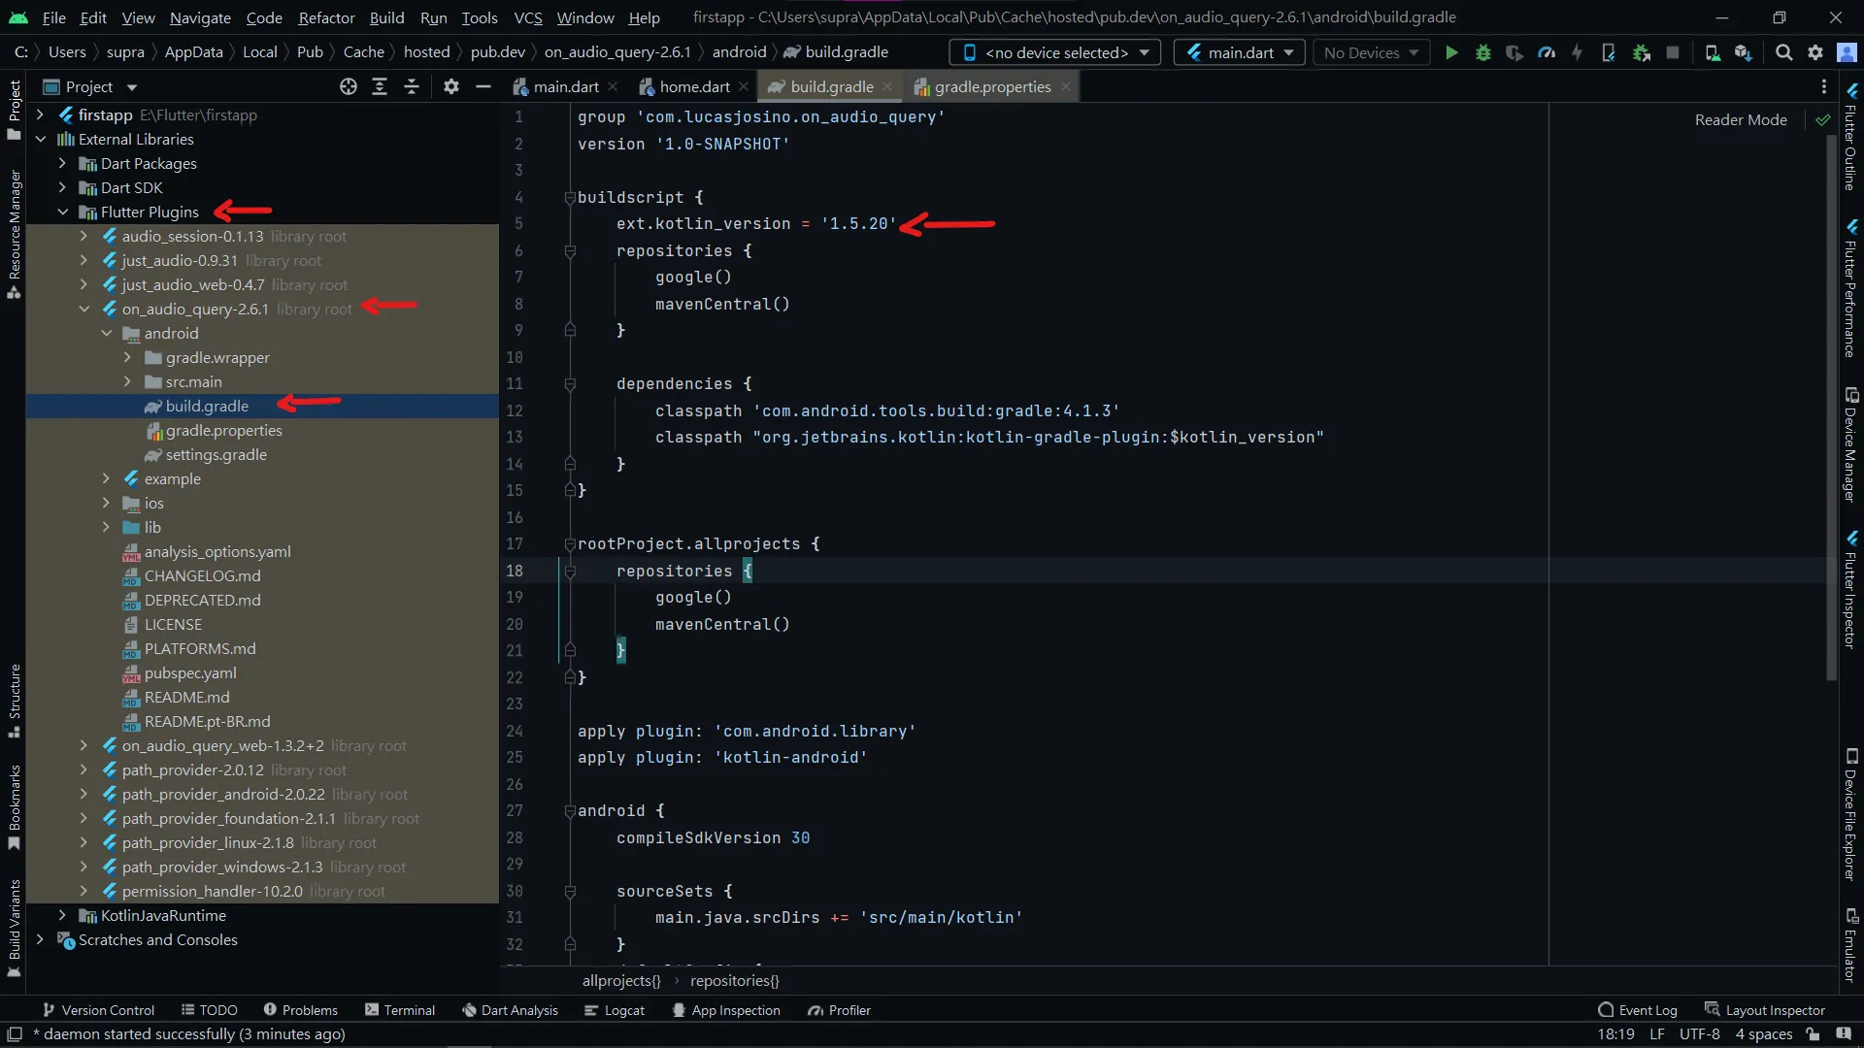Collapse the Flutter Plugins tree node
The width and height of the screenshot is (1864, 1048).
63,213
